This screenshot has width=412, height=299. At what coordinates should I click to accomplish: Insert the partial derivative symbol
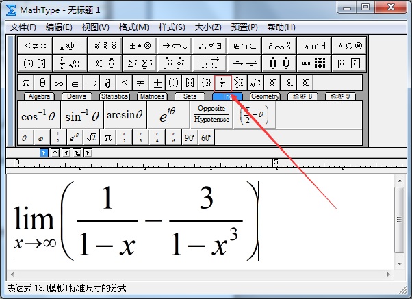click(x=107, y=83)
